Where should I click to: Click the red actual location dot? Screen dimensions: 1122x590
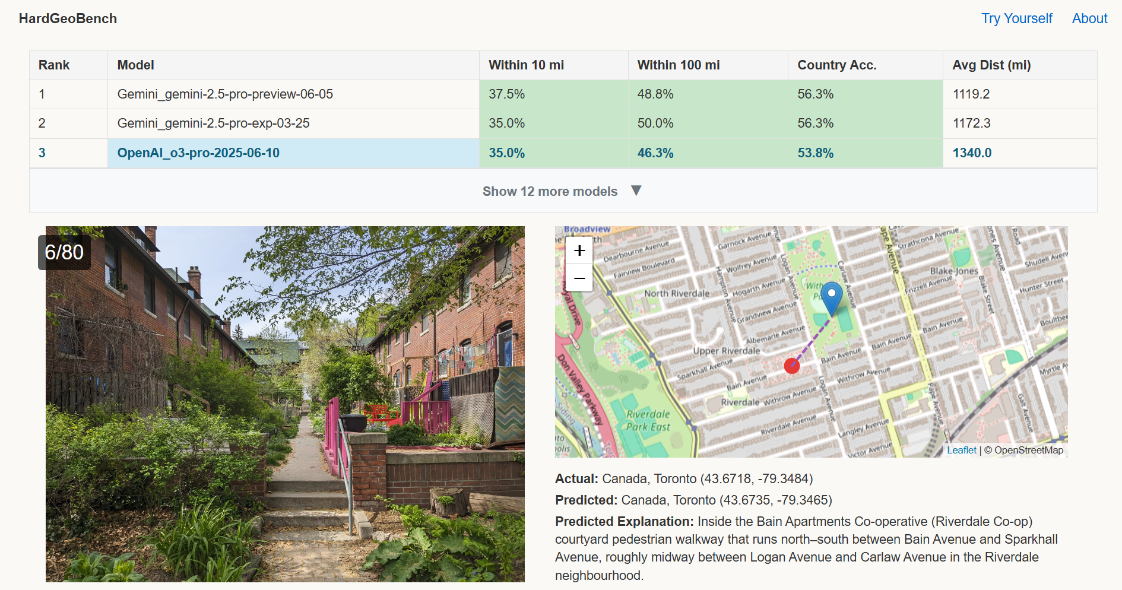[791, 366]
